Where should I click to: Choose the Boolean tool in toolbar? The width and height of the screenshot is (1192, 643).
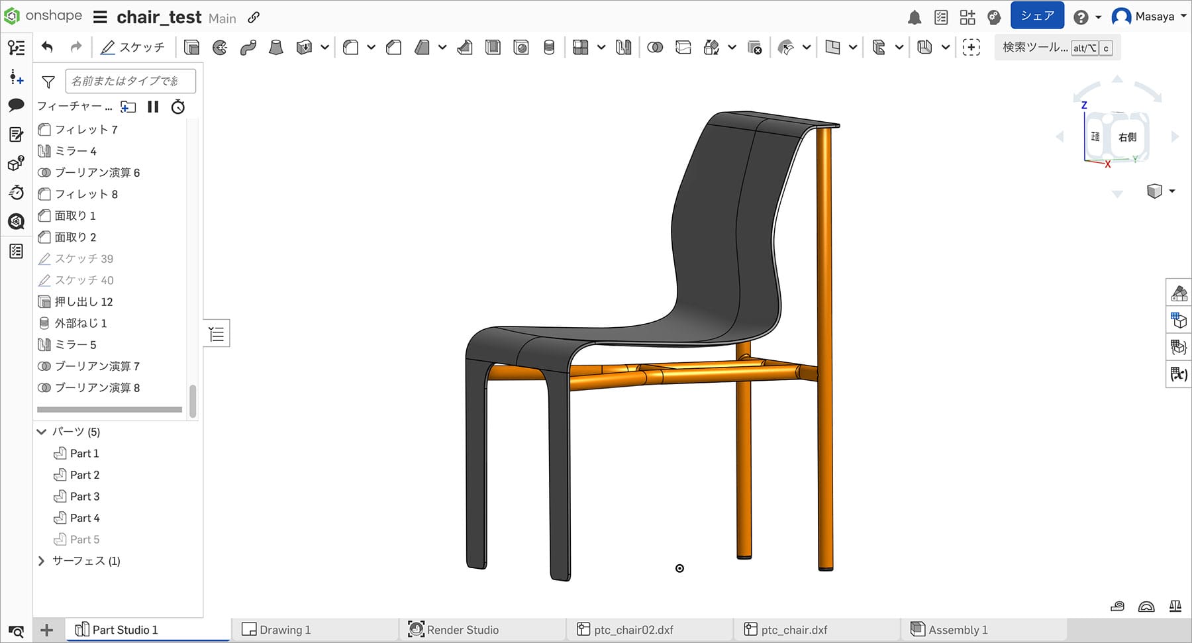click(655, 47)
